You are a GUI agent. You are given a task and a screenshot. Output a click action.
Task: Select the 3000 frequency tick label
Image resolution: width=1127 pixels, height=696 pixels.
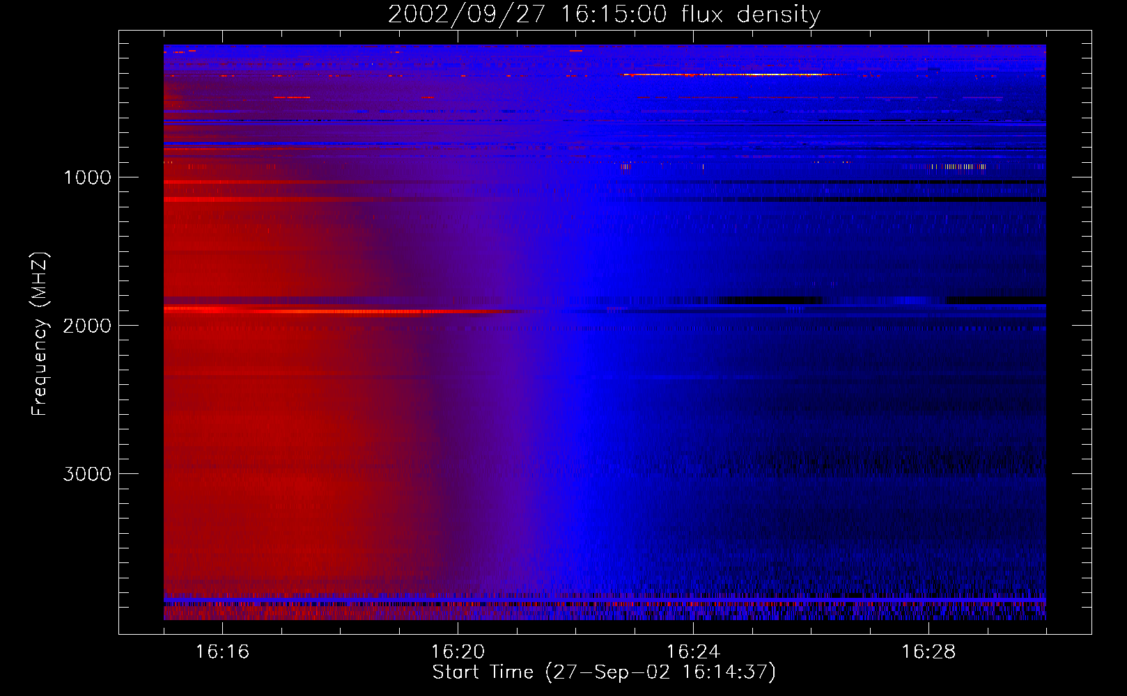[x=87, y=474]
